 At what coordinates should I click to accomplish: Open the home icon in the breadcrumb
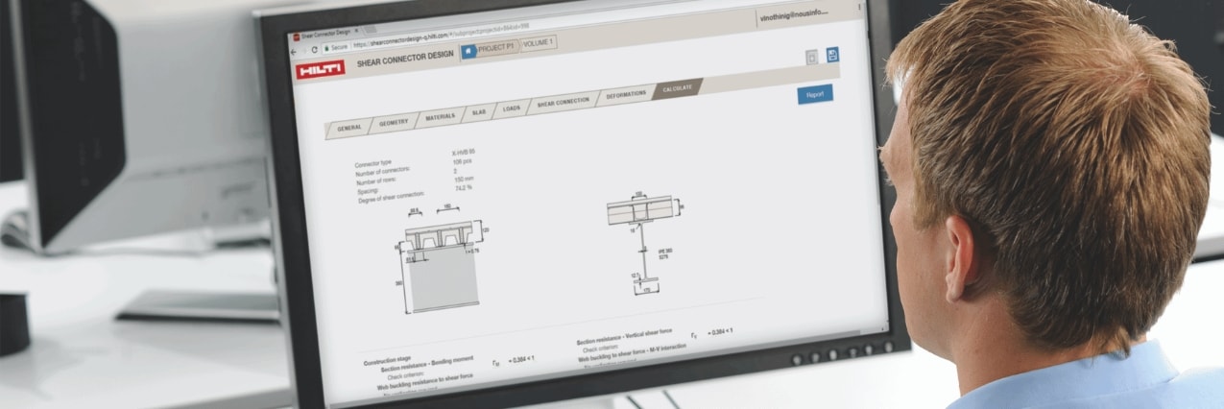pyautogui.click(x=468, y=50)
